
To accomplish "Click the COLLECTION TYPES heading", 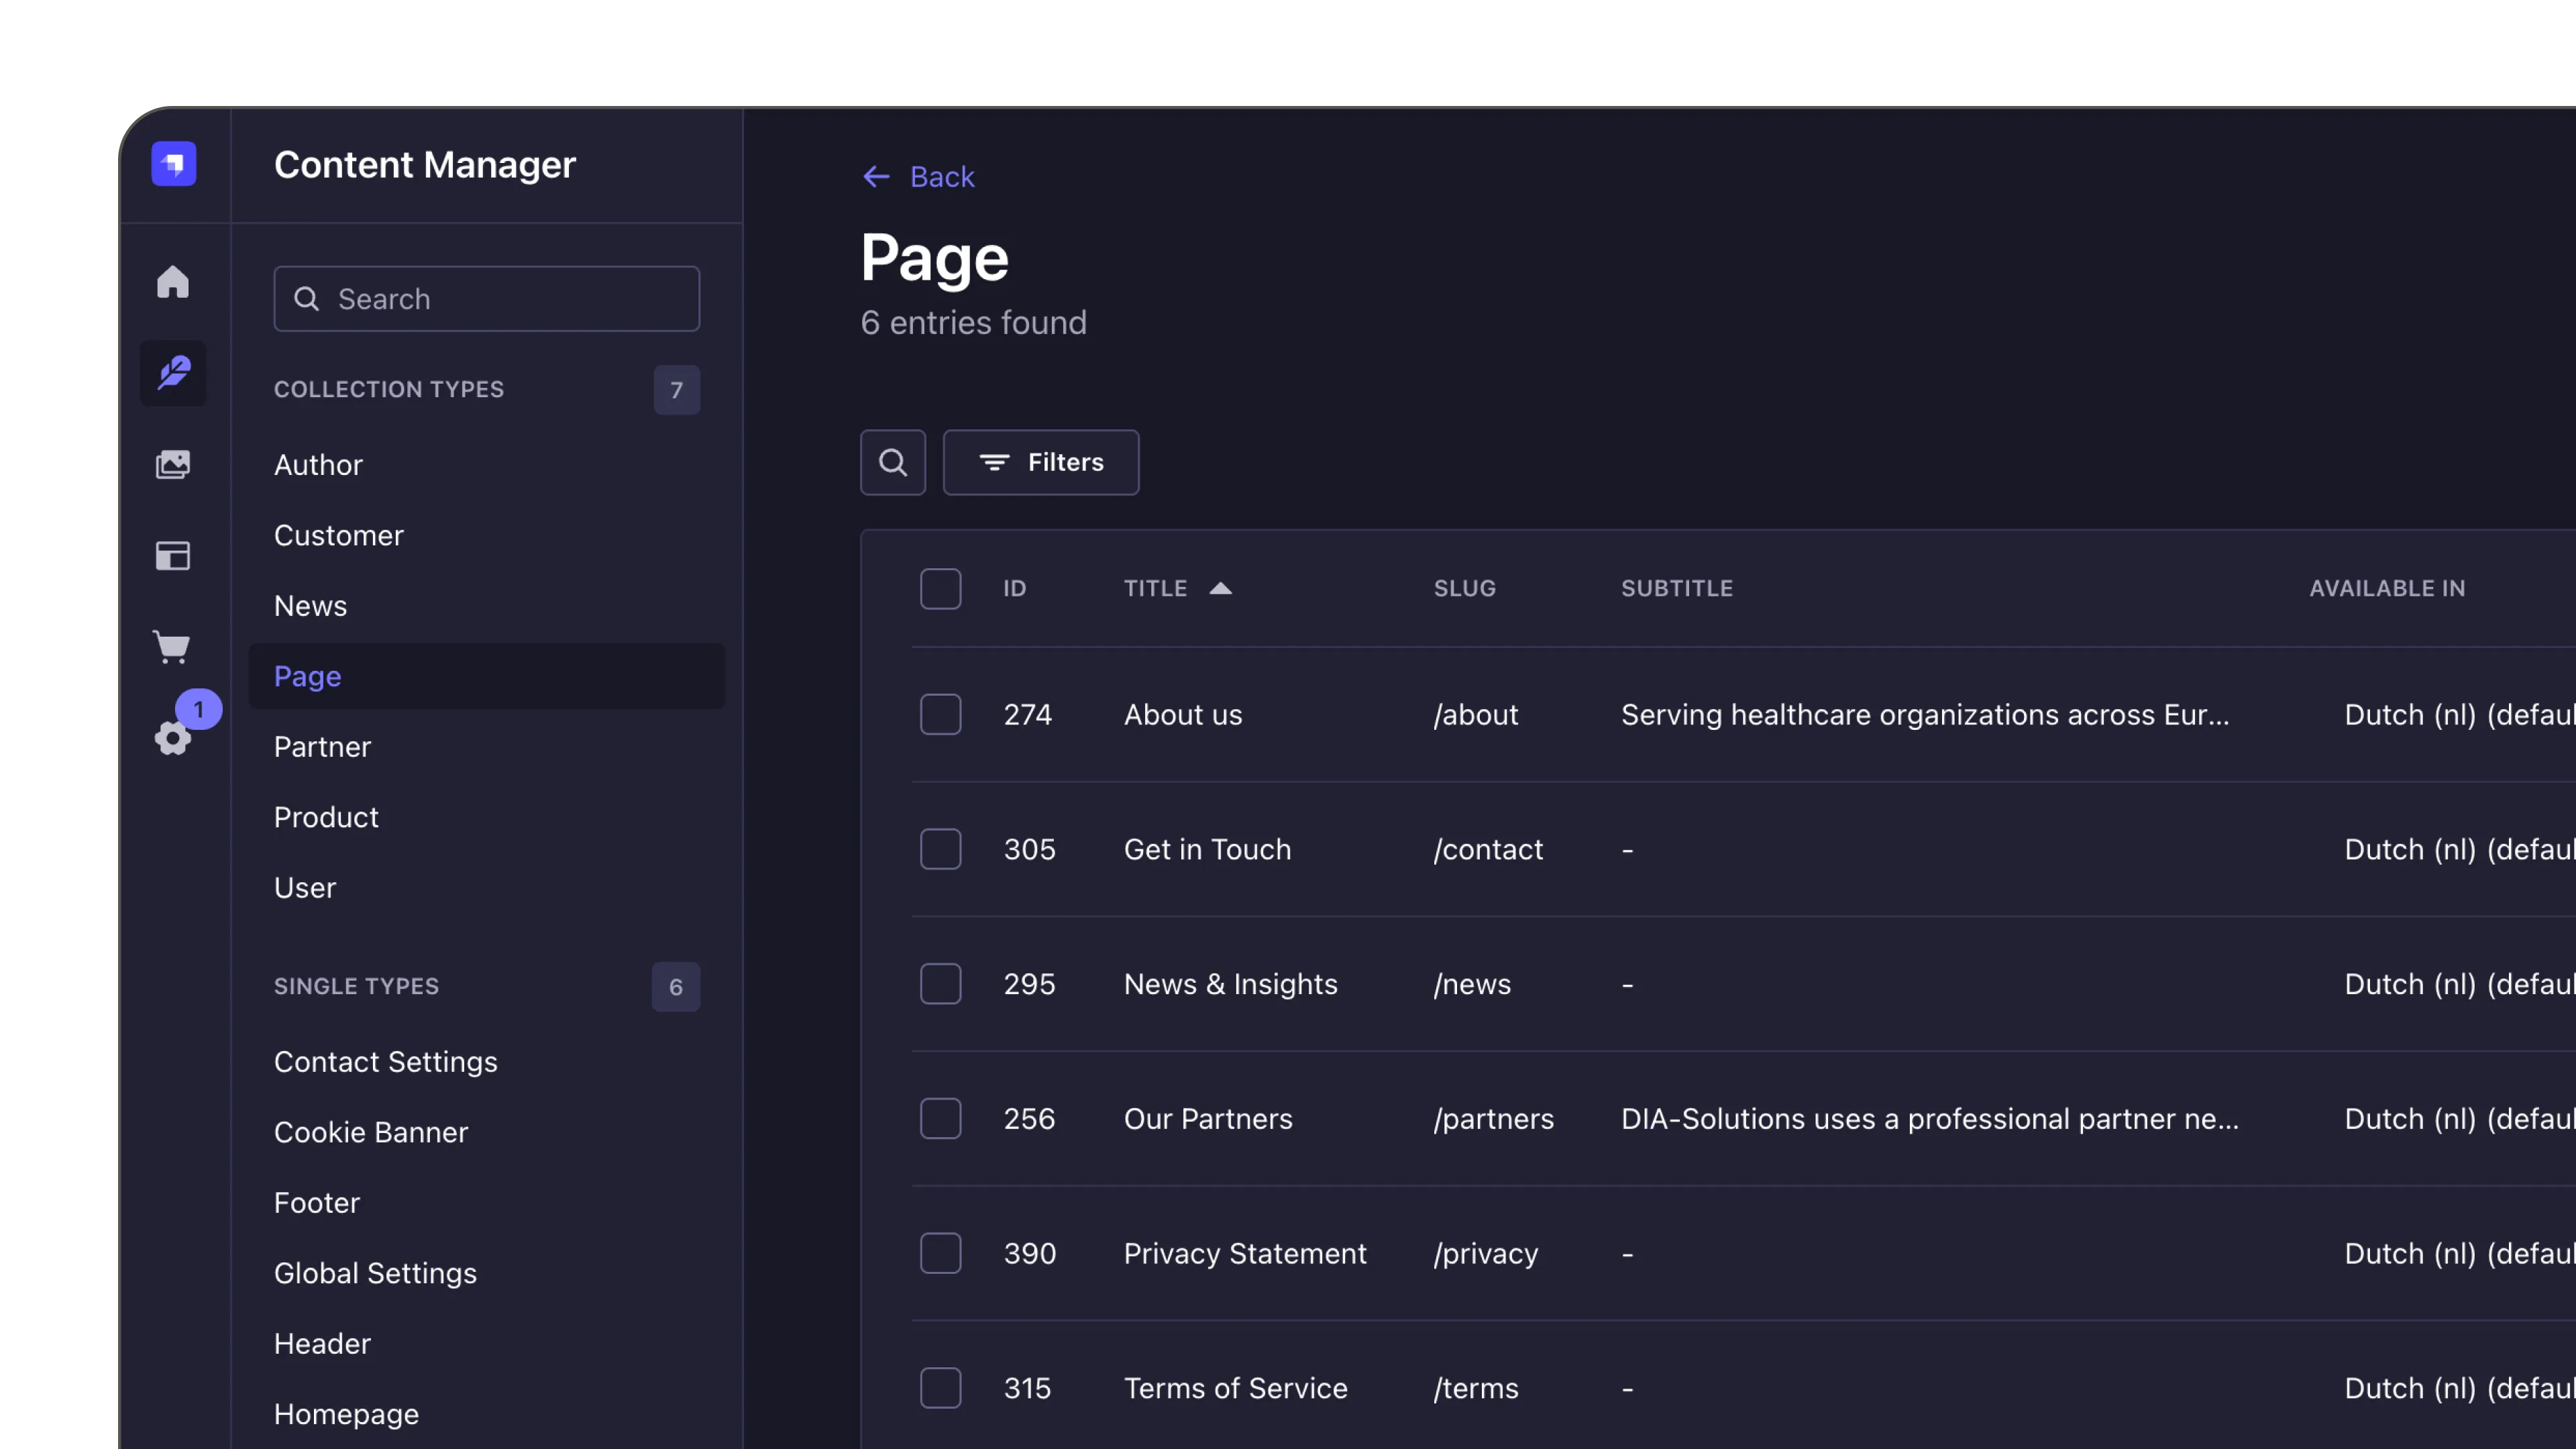I will (x=389, y=390).
